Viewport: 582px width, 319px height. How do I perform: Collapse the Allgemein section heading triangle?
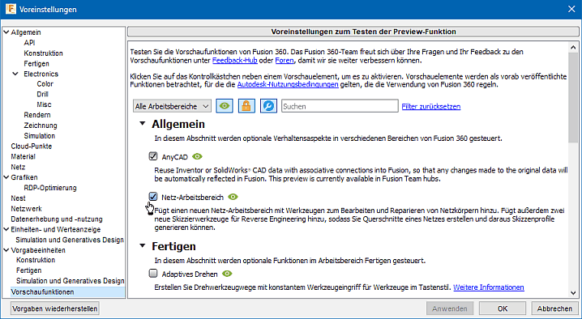tap(143, 124)
